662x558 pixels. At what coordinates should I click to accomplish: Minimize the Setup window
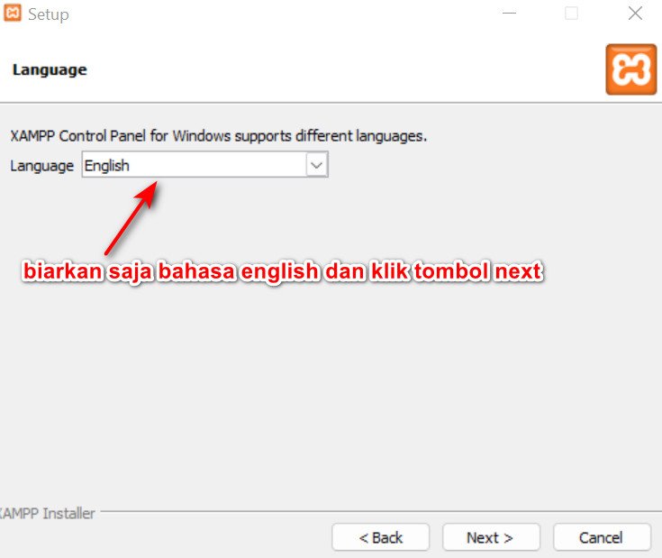pyautogui.click(x=509, y=14)
